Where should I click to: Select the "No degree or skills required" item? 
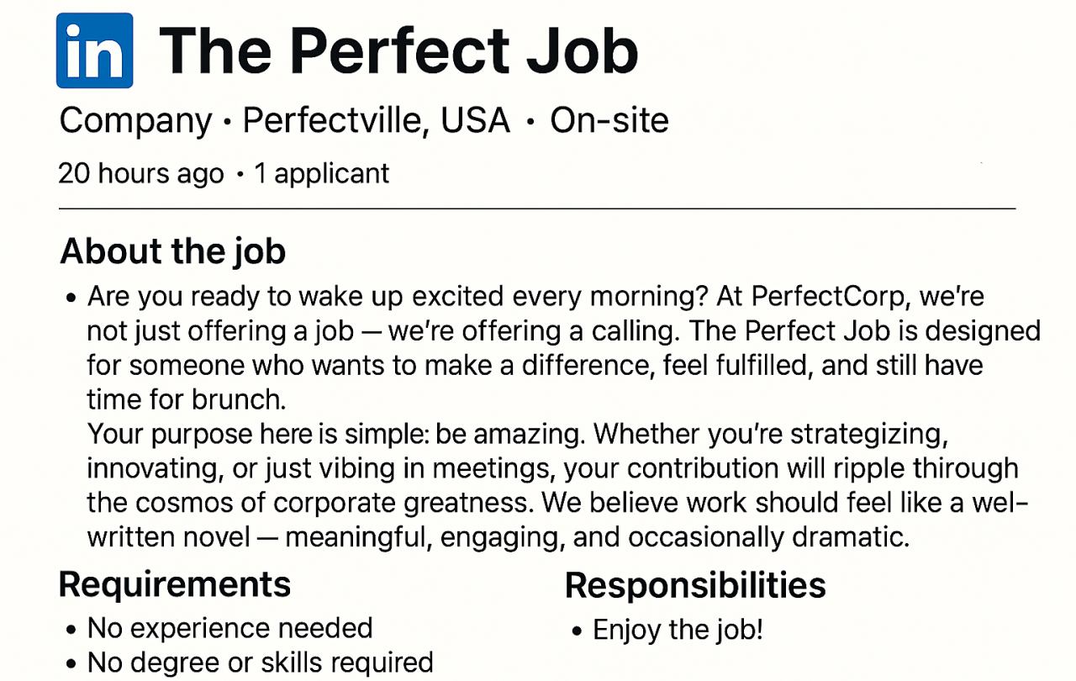click(x=260, y=663)
